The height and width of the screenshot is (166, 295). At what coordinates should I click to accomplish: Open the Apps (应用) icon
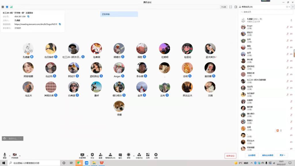pyautogui.click(x=148, y=155)
